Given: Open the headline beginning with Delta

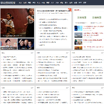Looking at the screenshot, I should coord(53,11).
